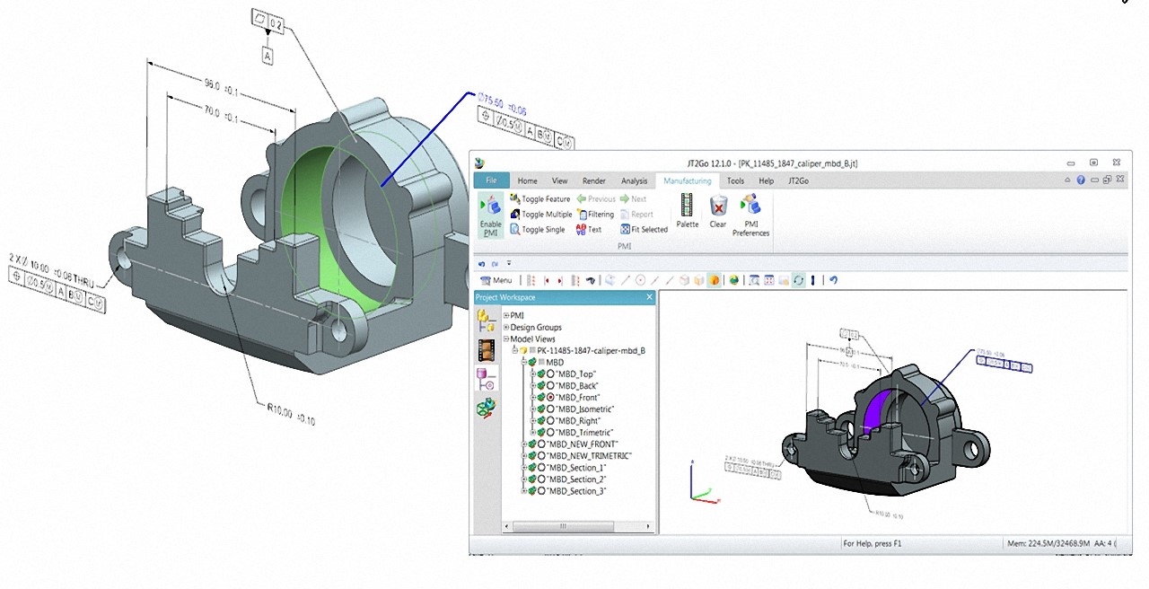Open the File tab

point(491,180)
